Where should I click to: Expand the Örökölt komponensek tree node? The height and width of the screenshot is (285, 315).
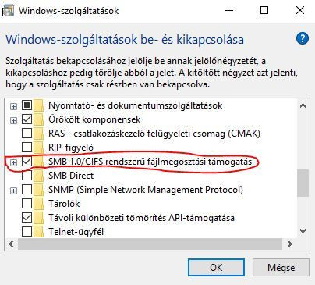pos(13,120)
